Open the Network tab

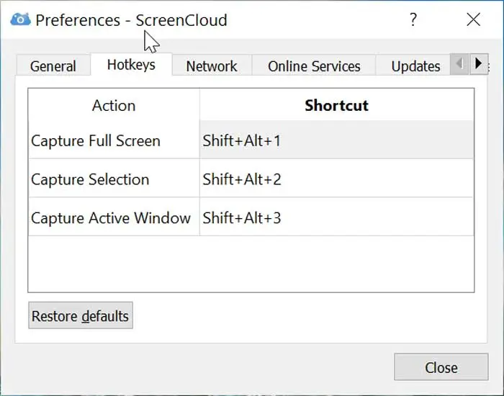[x=212, y=66]
